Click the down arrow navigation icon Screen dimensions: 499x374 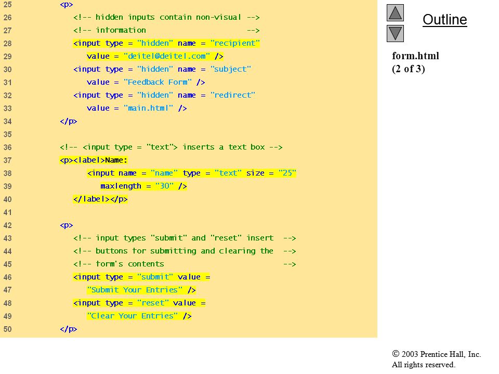[x=395, y=33]
